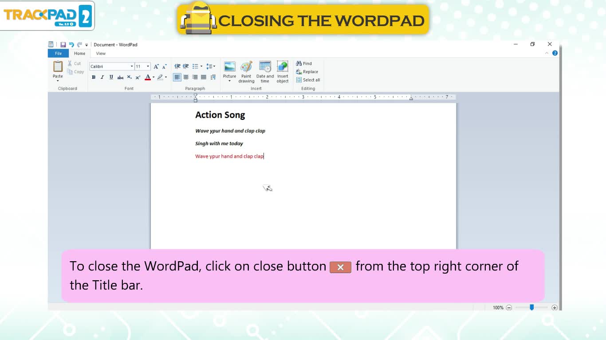Click the 100% zoom level text

[498, 308]
